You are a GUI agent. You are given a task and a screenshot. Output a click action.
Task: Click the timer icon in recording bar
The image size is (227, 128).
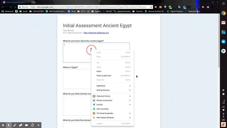[32, 125]
